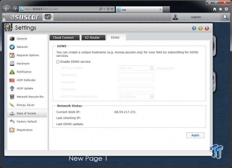Open ADM Defender firewall icon
Screen dimensions: 232x168
[12, 80]
